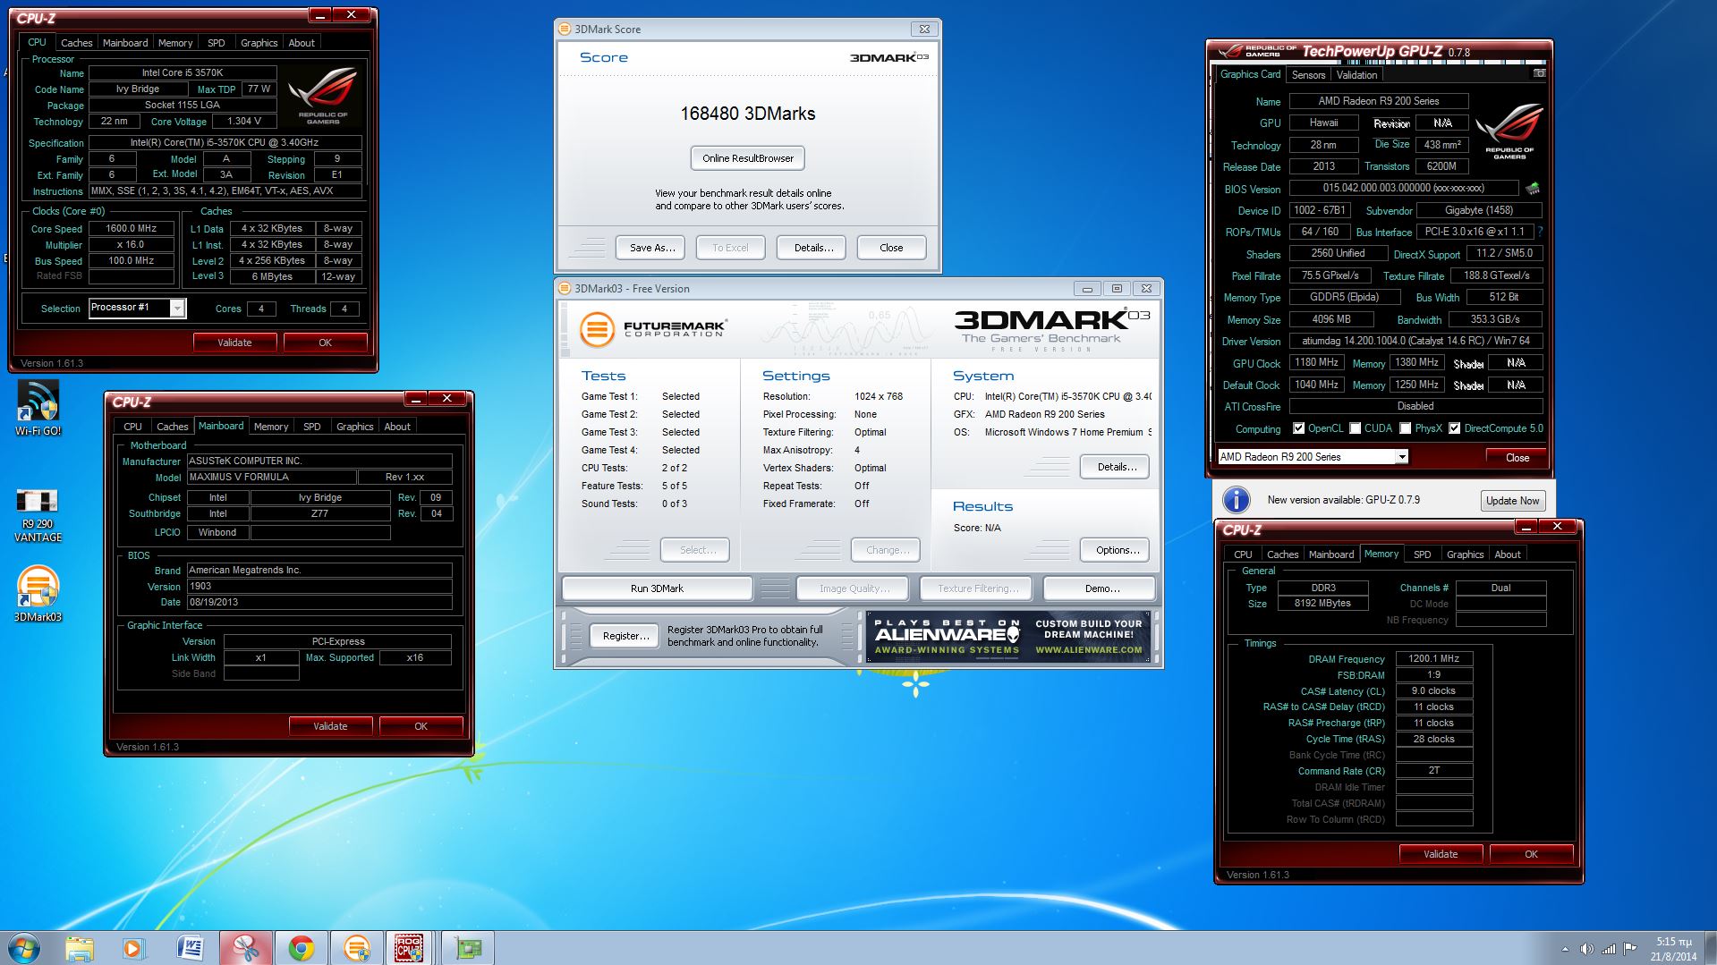Click the volume speaker tray icon
The height and width of the screenshot is (965, 1717).
coord(1587,949)
